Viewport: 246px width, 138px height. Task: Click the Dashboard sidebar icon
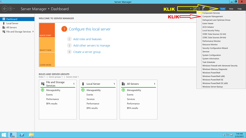pyautogui.click(x=4, y=19)
